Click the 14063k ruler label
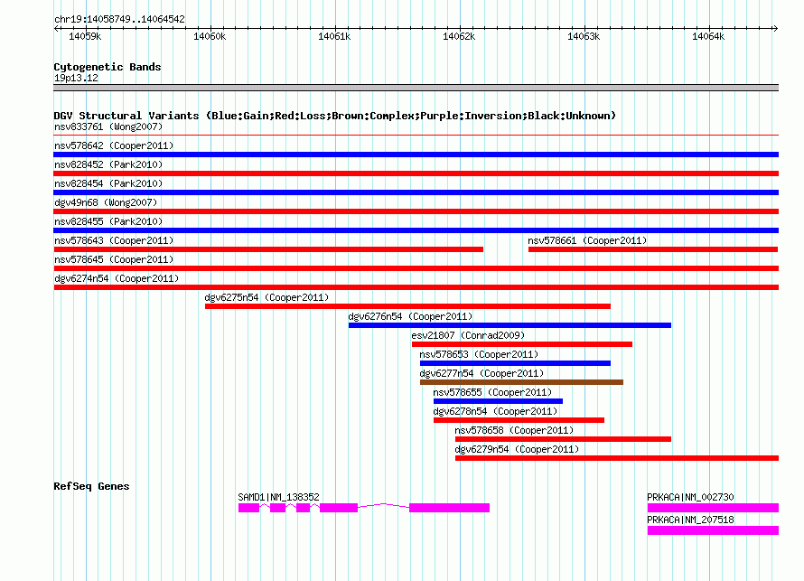The height and width of the screenshot is (581, 804). (x=584, y=36)
